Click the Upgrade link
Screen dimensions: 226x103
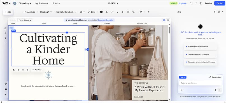(182, 3)
